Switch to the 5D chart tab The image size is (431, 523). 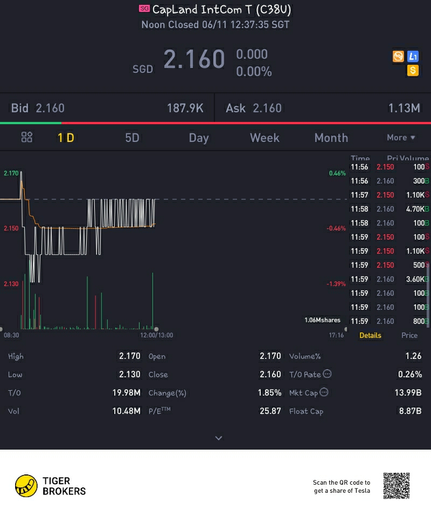132,138
